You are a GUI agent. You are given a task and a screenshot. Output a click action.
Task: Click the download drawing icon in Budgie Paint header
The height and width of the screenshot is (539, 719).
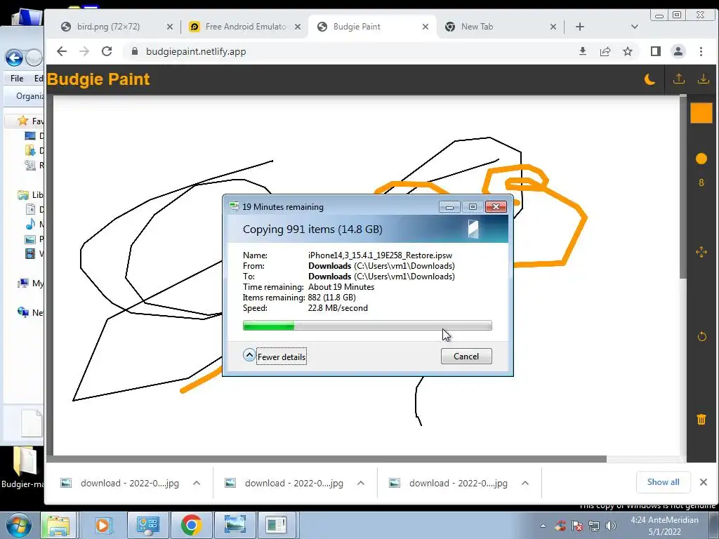click(x=703, y=79)
